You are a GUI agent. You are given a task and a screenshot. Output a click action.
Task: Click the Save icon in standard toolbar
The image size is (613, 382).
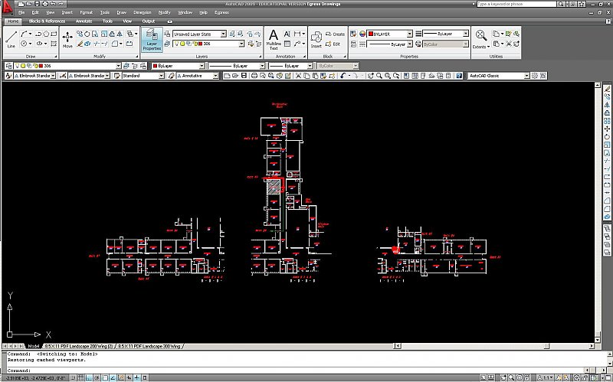[x=244, y=75]
